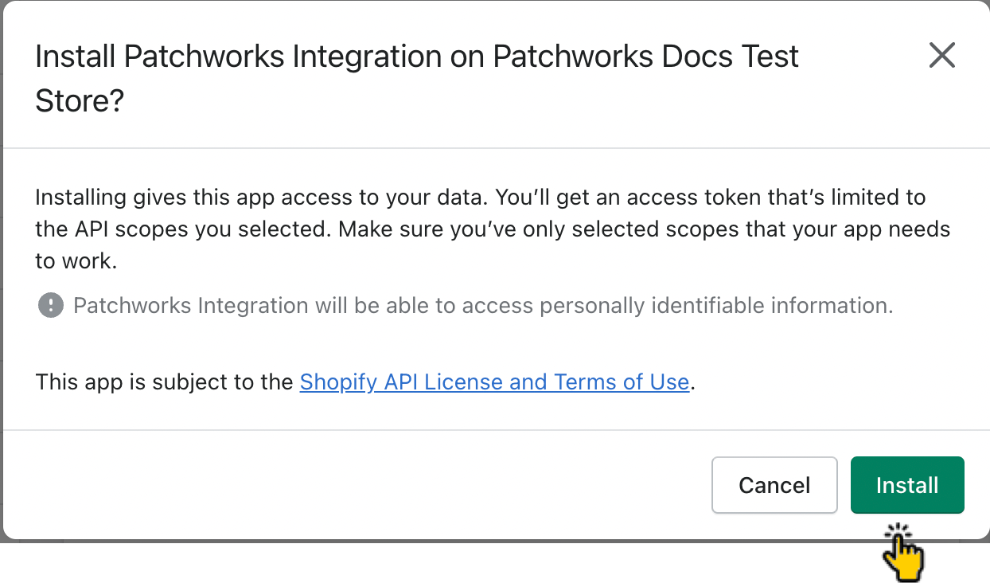The width and height of the screenshot is (990, 583).
Task: Click the divider line under the title
Action: coord(495,148)
